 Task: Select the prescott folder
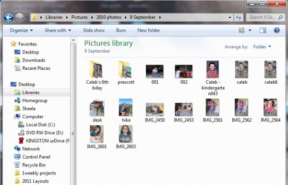(x=126, y=73)
